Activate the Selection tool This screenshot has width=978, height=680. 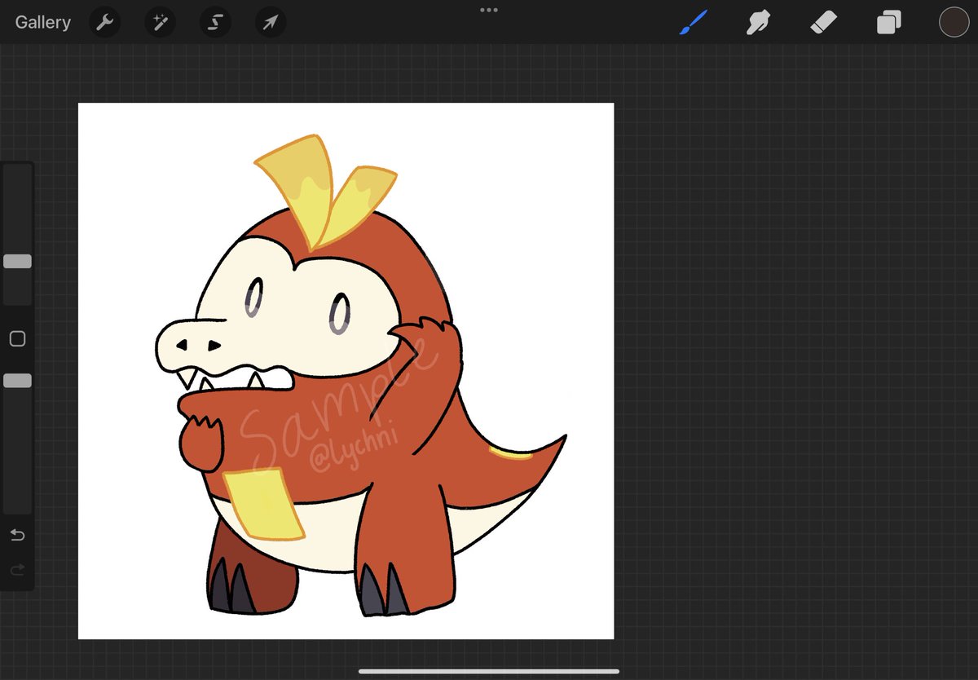pyautogui.click(x=215, y=23)
